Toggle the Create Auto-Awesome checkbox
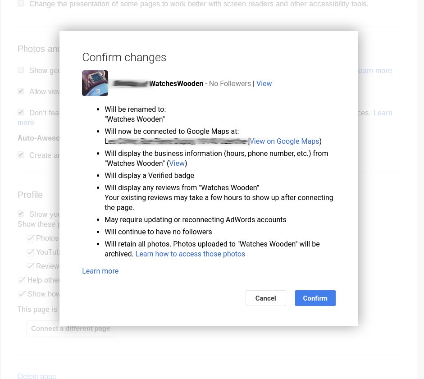This screenshot has height=379, width=424. 21,155
